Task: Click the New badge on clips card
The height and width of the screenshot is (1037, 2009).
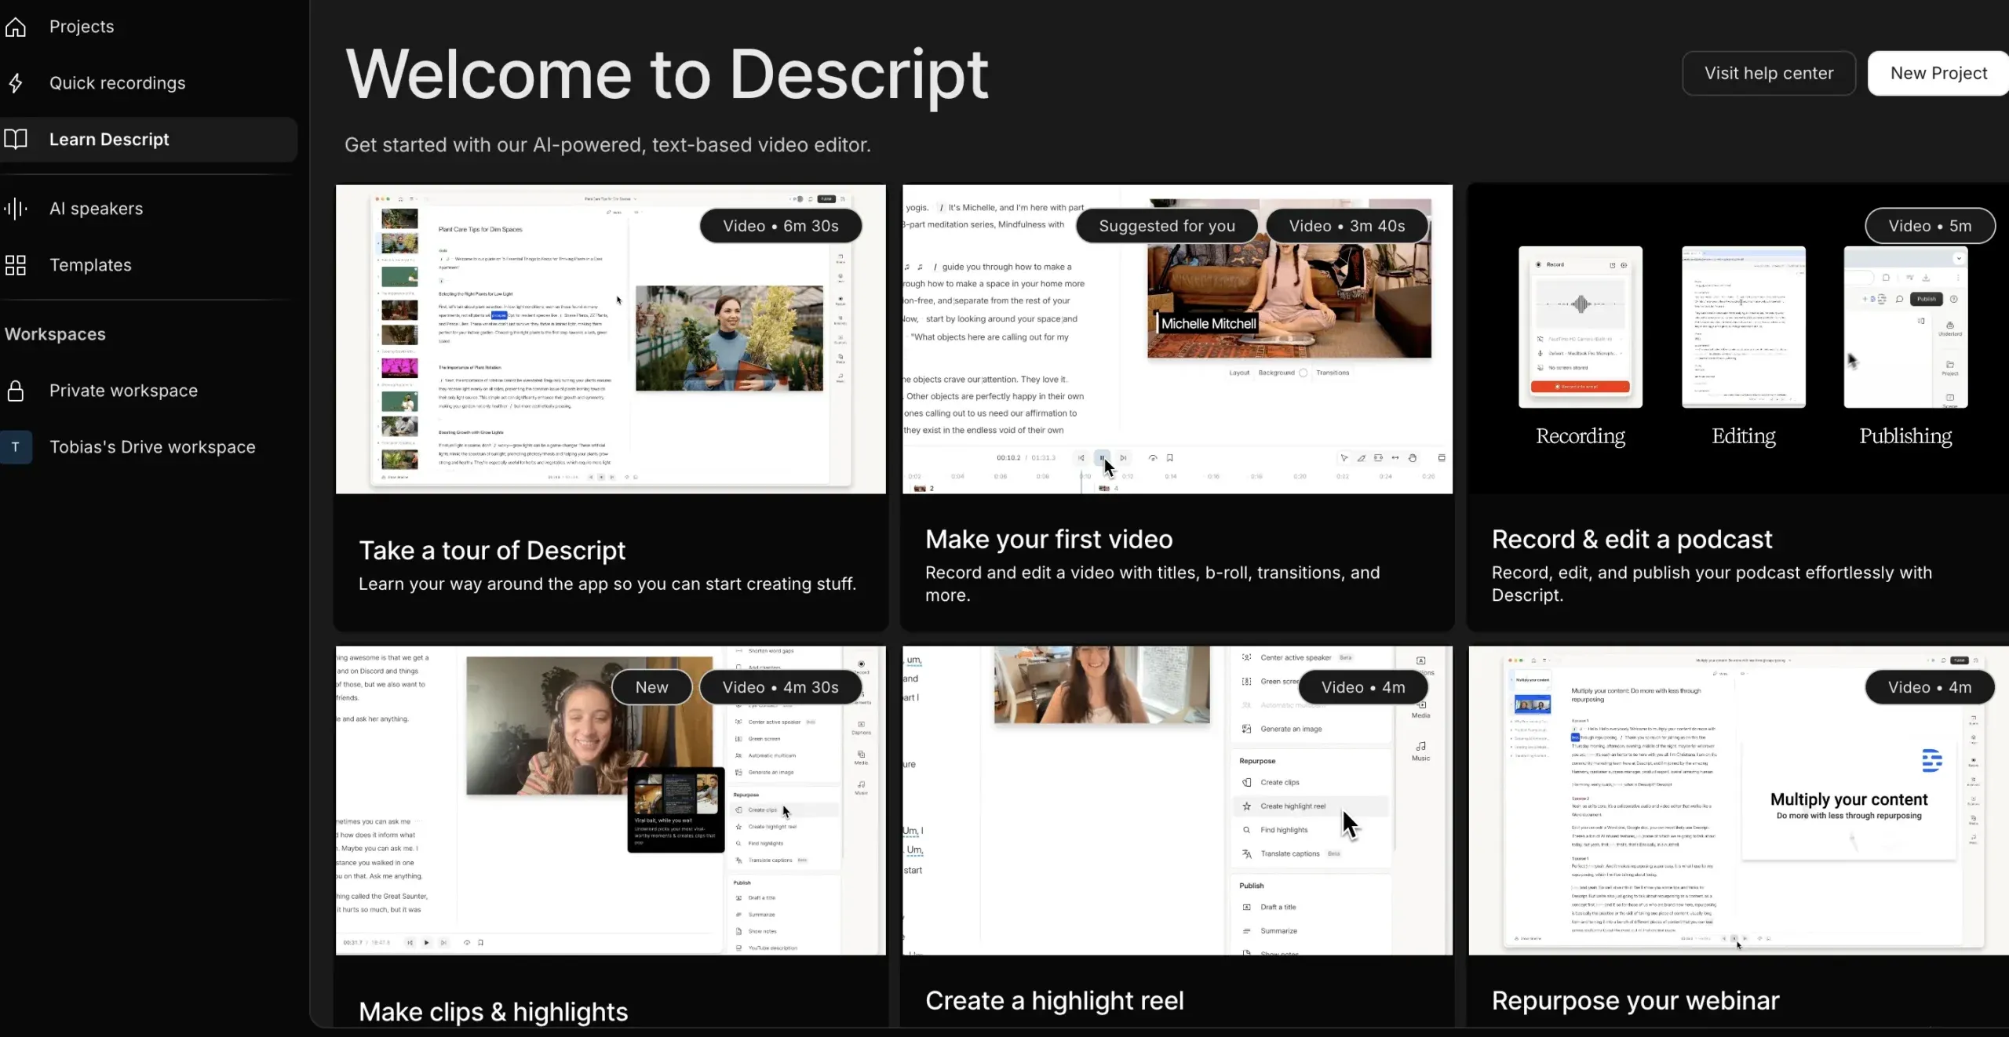Action: pyautogui.click(x=651, y=687)
